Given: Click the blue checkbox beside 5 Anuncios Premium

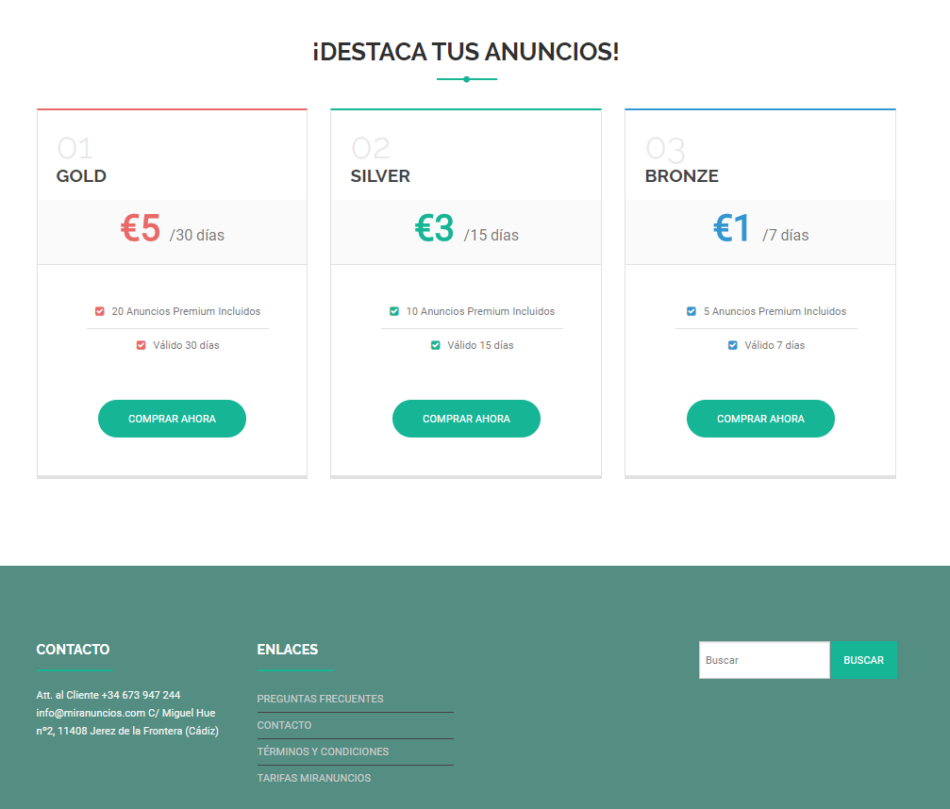Looking at the screenshot, I should (692, 311).
